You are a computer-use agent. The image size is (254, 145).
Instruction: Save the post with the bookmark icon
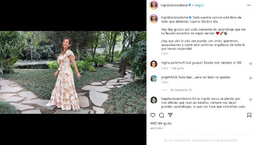(x=249, y=115)
